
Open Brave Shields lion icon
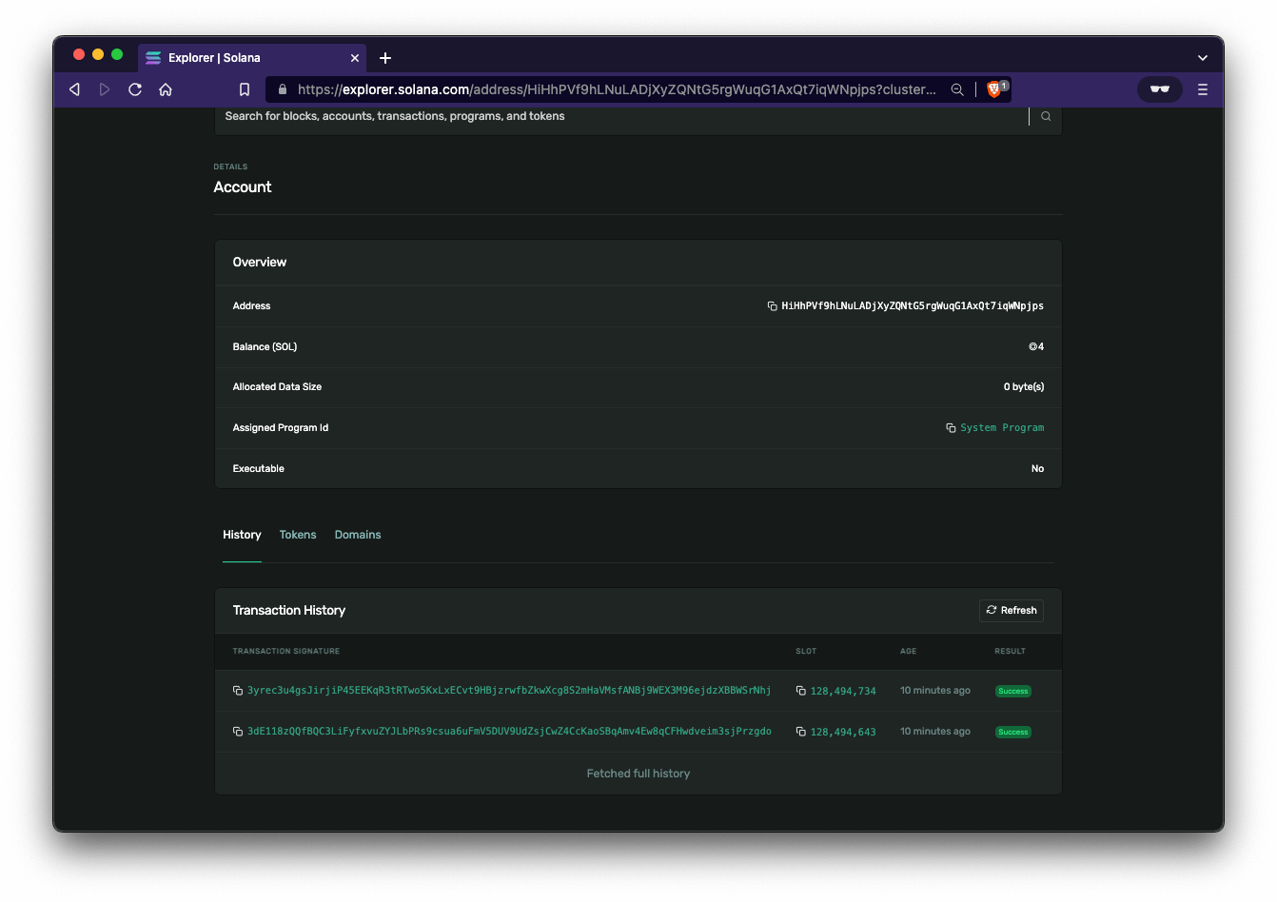995,88
